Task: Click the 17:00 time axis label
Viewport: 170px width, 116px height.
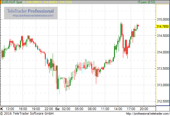Action: 131,109
